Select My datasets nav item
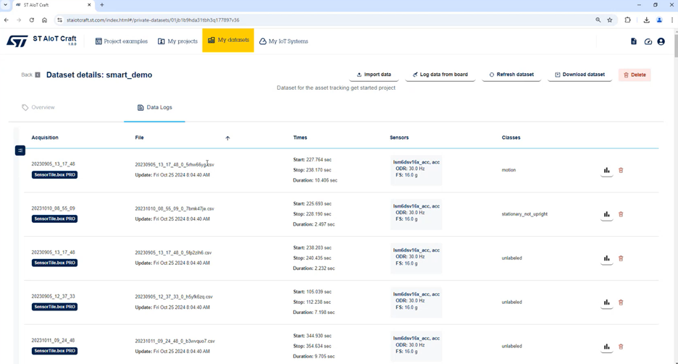Screen dimensions: 678x364 click(228, 40)
